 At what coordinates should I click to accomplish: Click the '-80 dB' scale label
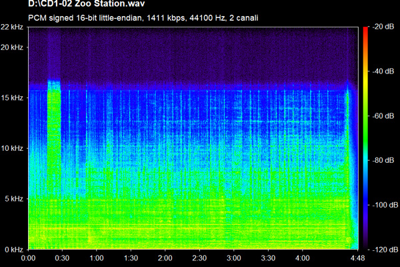[383, 160]
